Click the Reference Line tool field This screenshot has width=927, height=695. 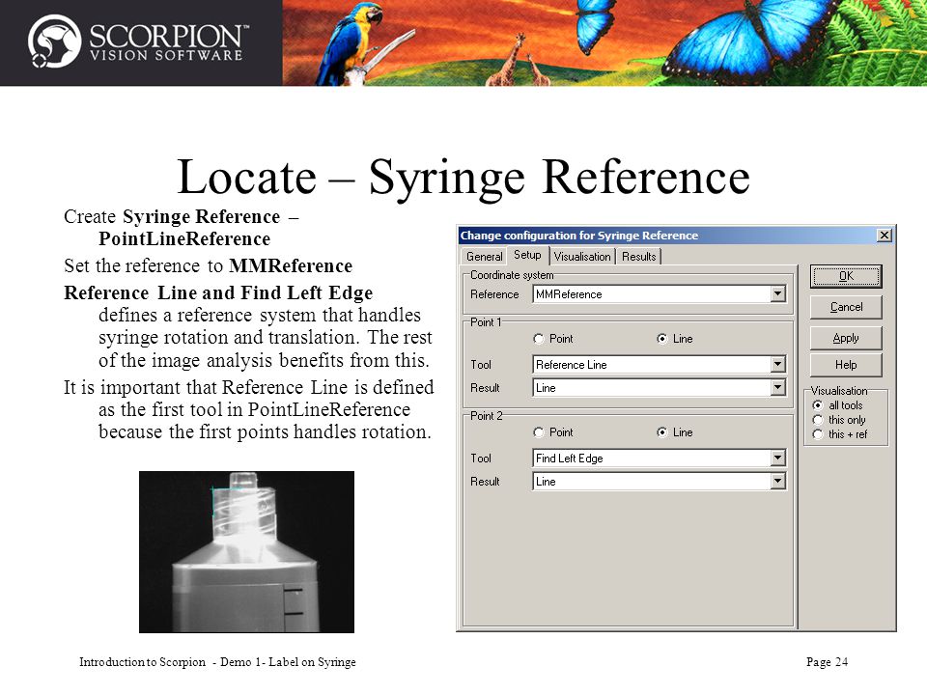point(659,364)
